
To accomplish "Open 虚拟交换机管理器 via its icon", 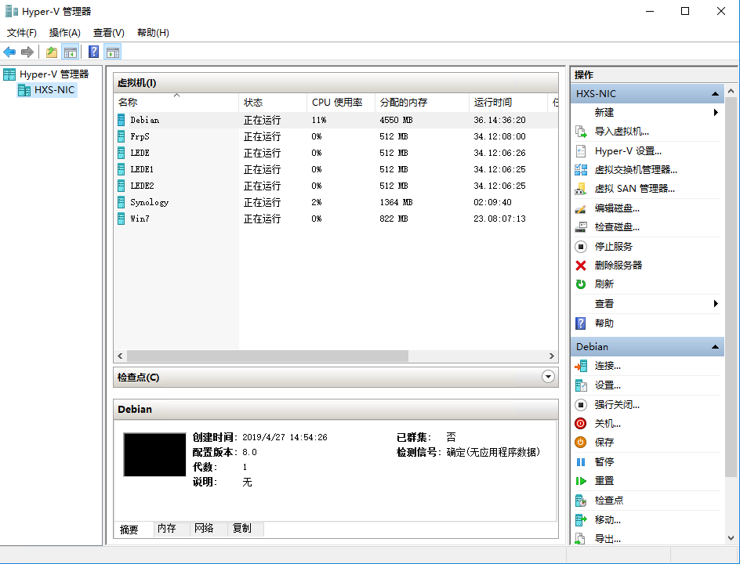I will click(581, 170).
